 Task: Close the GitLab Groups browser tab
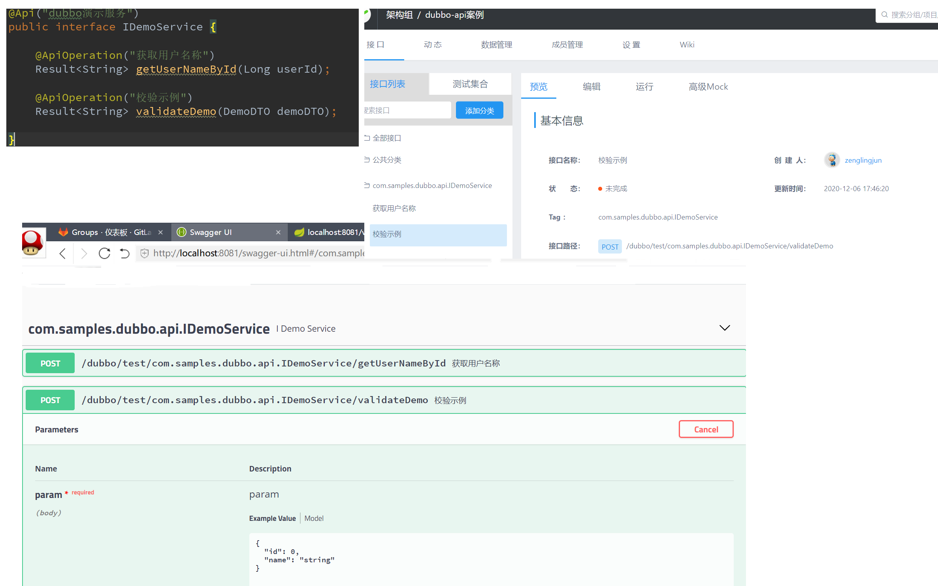160,233
